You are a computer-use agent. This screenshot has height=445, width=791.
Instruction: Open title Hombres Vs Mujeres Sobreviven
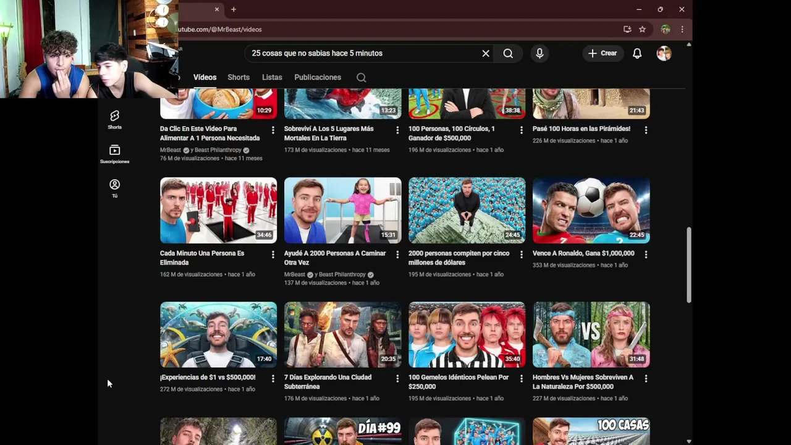click(583, 382)
